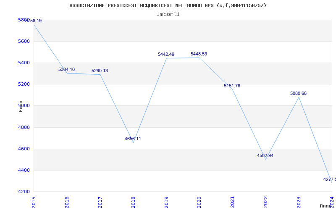Select the 2021 x-axis year label
Screen dimensions: 336x210
coord(232,202)
